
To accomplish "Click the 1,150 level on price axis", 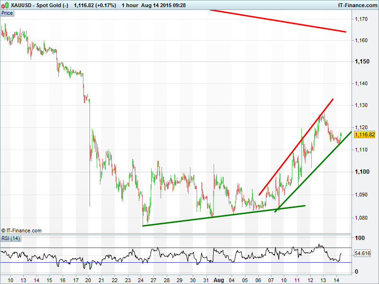I will (x=361, y=62).
